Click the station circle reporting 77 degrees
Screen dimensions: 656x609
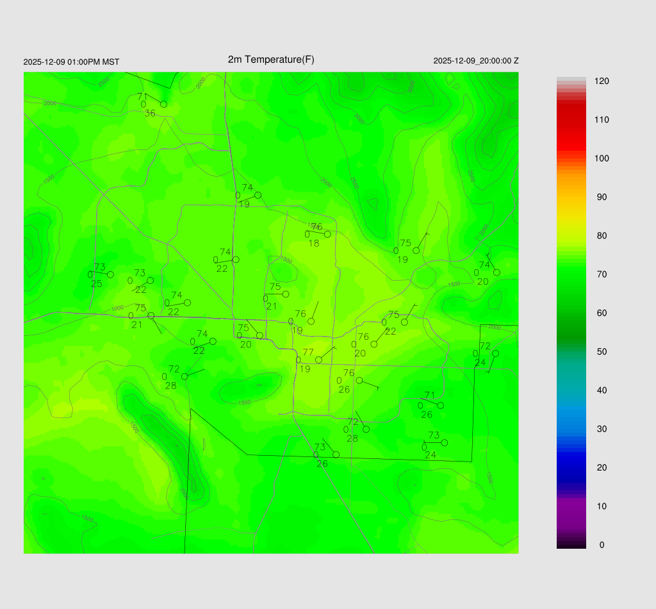pos(318,360)
